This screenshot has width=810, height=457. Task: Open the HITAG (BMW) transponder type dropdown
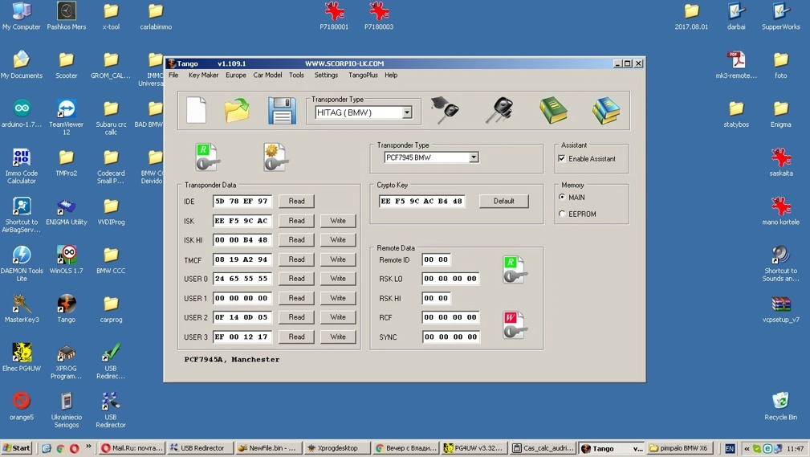406,112
